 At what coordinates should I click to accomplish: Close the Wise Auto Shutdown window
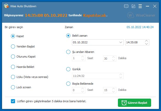pos(155,6)
